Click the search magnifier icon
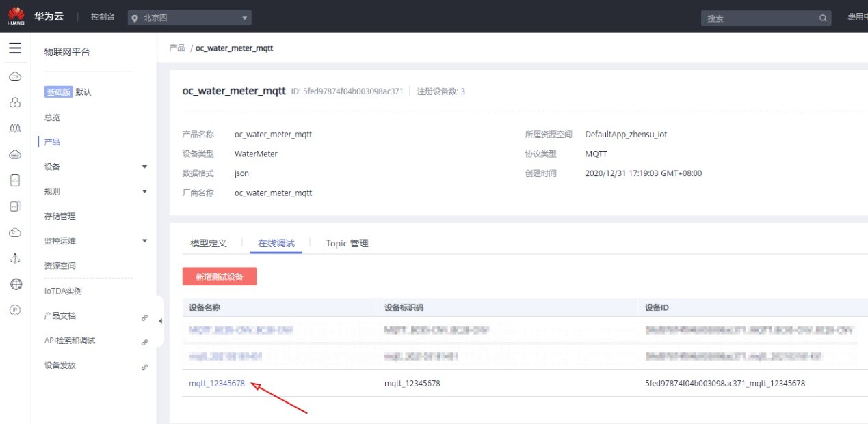868x424 pixels. [823, 18]
